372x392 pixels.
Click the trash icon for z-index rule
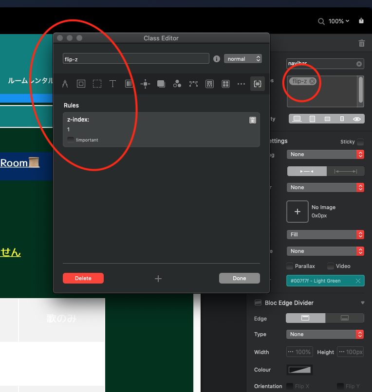point(253,120)
